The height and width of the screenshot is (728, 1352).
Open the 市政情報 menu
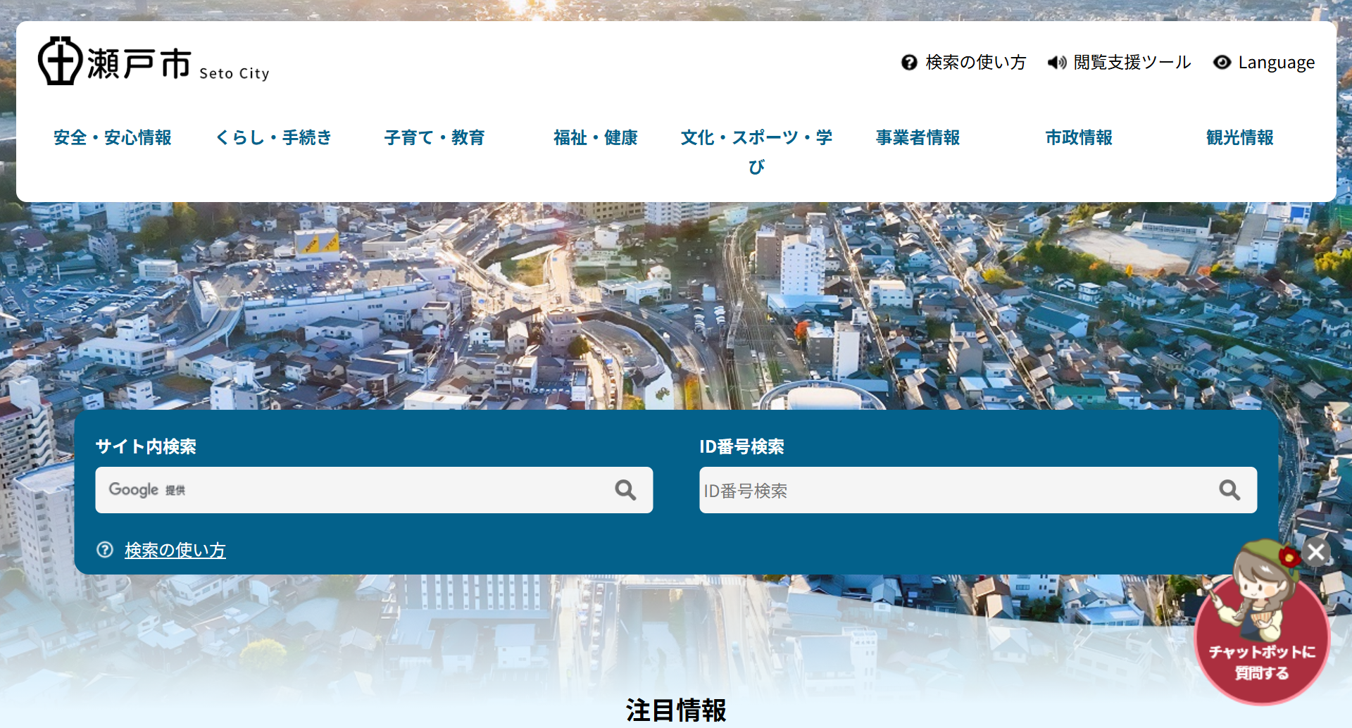pos(1079,138)
